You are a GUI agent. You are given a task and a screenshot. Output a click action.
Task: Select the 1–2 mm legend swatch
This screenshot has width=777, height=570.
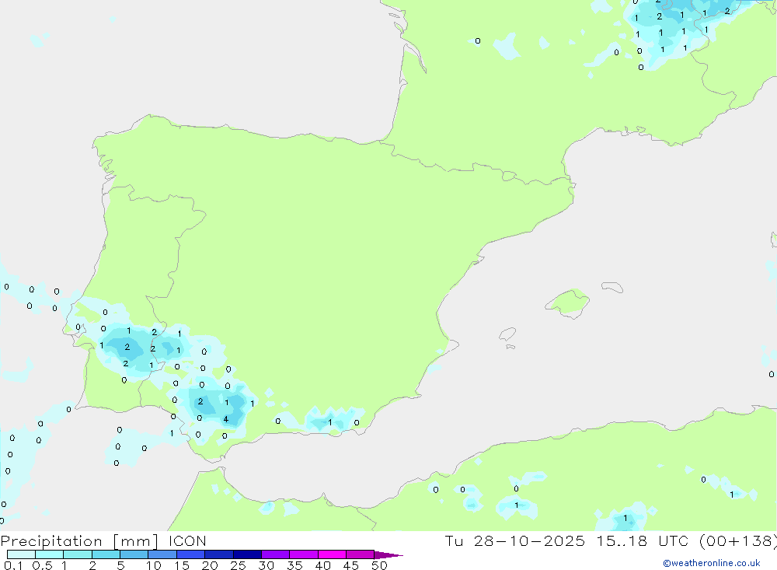point(78,554)
